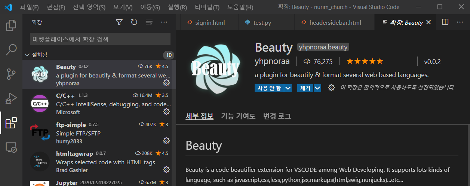Open the Remote Explorer view icon
Screen dimensions: 470x186
[x=11, y=147]
